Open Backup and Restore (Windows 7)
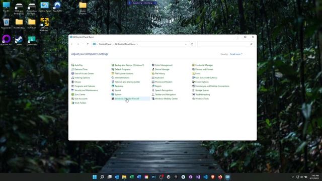Image resolution: width=322 pixels, height=181 pixels. 128,65
